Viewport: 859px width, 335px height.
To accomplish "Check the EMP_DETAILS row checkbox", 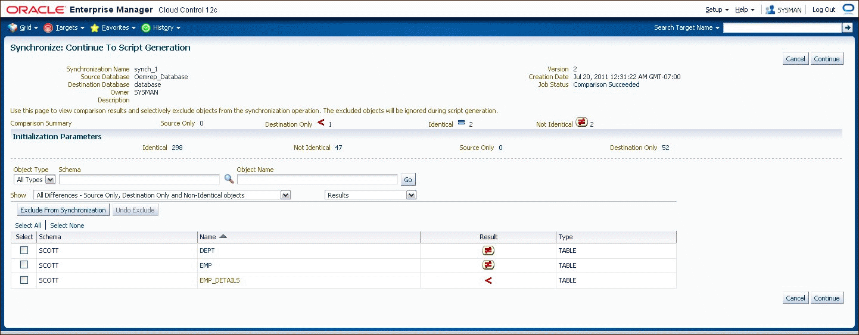I will pos(24,280).
